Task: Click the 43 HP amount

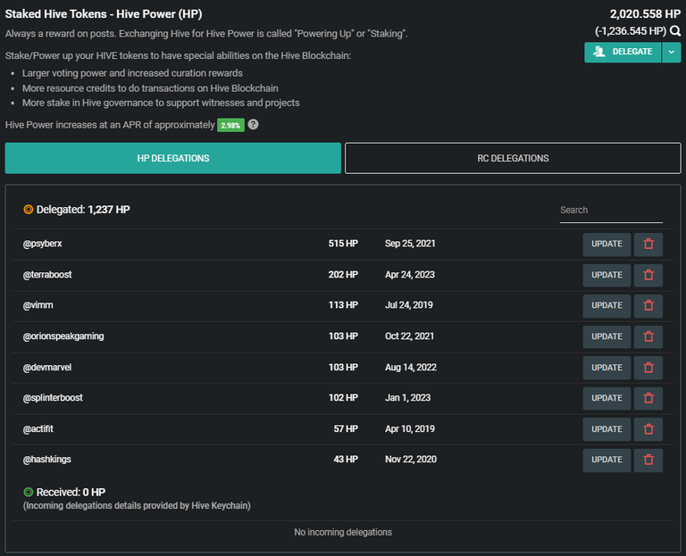Action: coord(346,460)
